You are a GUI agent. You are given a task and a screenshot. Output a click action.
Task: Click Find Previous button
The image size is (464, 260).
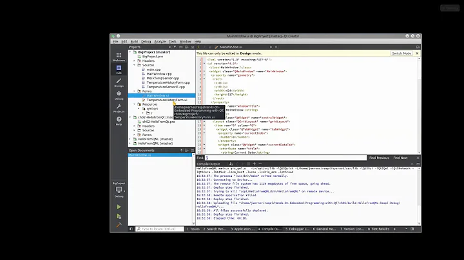coord(379,158)
